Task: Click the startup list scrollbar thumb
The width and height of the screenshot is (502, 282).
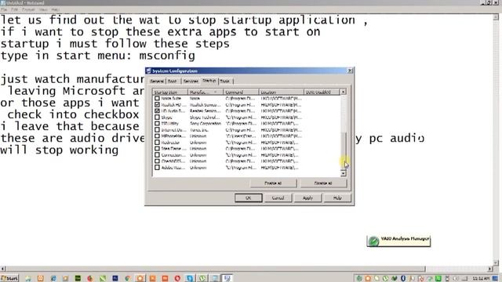Action: point(344,150)
